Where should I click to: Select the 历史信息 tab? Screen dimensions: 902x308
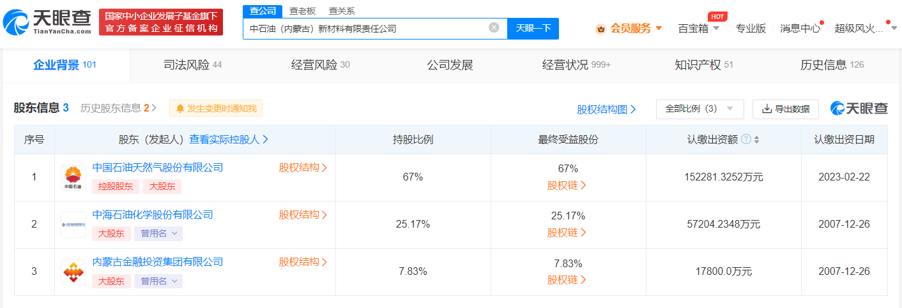point(832,64)
